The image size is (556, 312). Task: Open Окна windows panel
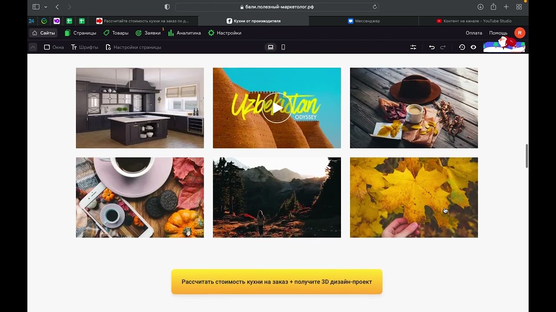pyautogui.click(x=54, y=47)
